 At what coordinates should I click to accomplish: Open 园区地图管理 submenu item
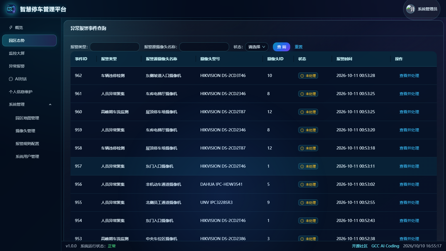(x=29, y=118)
